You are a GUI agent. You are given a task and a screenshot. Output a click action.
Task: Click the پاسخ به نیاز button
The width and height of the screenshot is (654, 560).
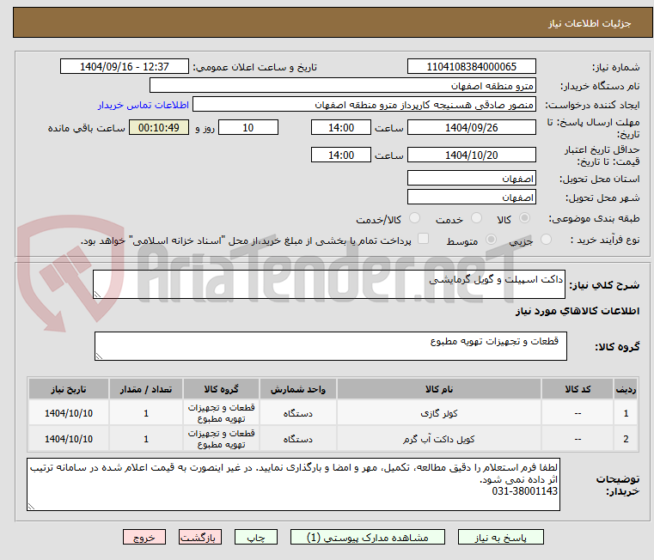[x=500, y=537]
